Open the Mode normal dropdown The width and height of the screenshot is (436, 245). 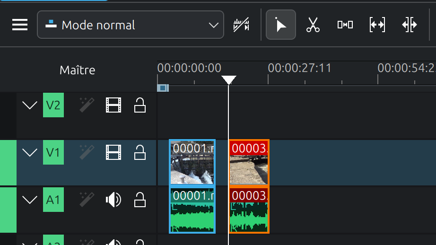130,25
